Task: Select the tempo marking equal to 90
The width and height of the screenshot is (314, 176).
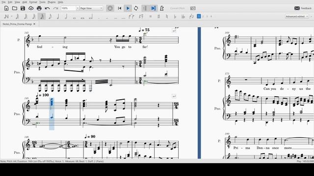Action: point(90,136)
